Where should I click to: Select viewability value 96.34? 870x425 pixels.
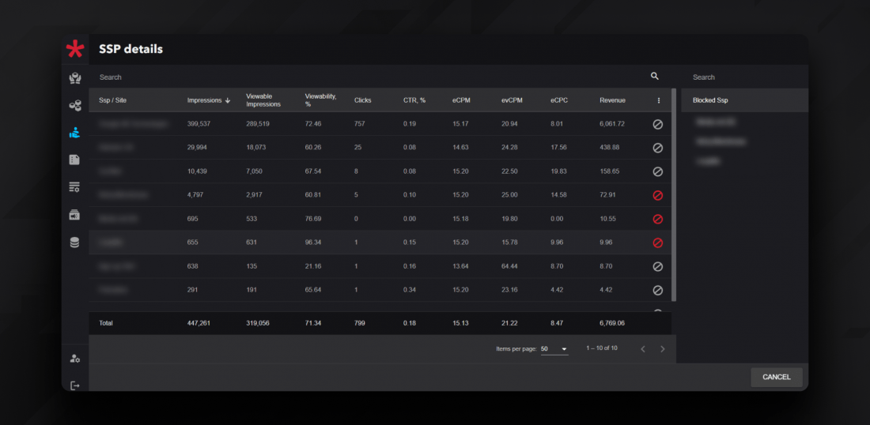313,243
